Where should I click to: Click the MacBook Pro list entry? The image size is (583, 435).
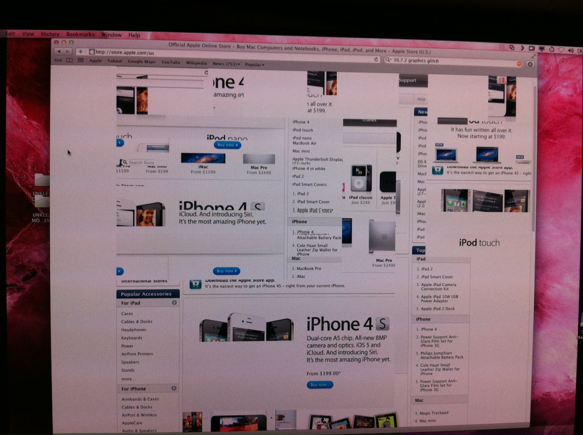[x=309, y=269]
